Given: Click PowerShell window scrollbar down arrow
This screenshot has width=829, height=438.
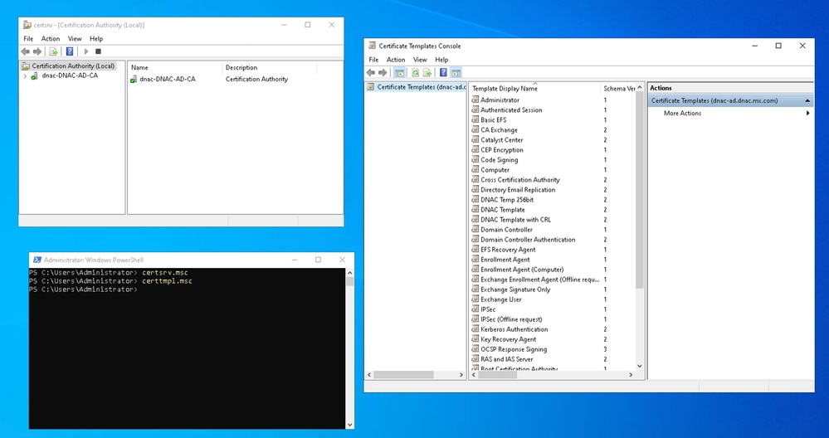Looking at the screenshot, I should (x=349, y=425).
